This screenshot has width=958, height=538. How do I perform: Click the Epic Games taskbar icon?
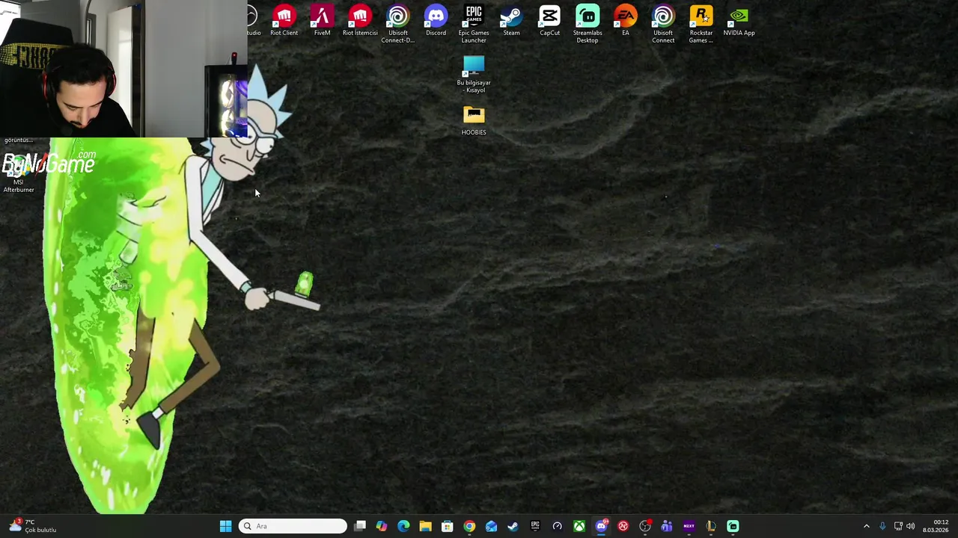[535, 526]
